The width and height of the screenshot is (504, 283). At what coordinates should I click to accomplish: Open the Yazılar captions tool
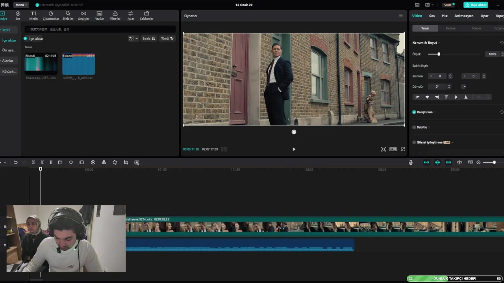click(99, 16)
